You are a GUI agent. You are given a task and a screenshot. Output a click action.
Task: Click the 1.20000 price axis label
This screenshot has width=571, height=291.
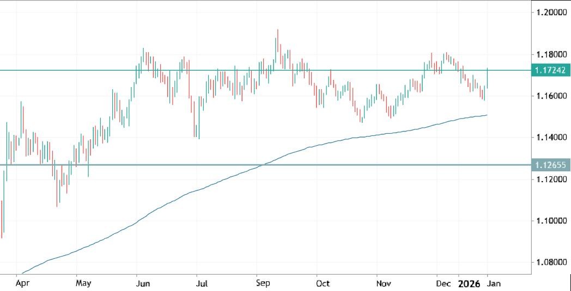coord(552,13)
